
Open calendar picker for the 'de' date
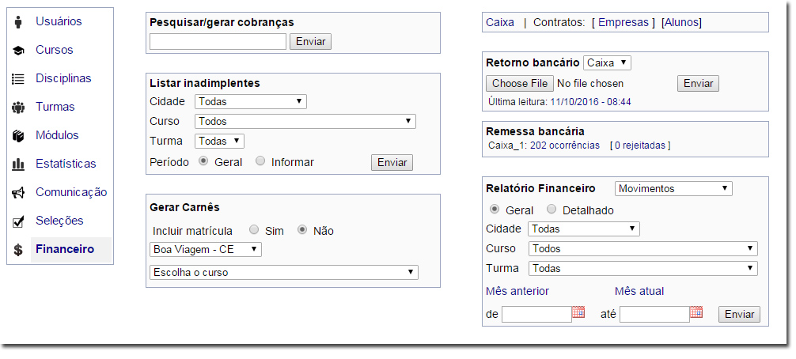[578, 312]
